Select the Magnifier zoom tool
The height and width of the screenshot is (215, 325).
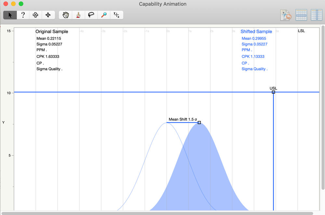[x=104, y=15]
